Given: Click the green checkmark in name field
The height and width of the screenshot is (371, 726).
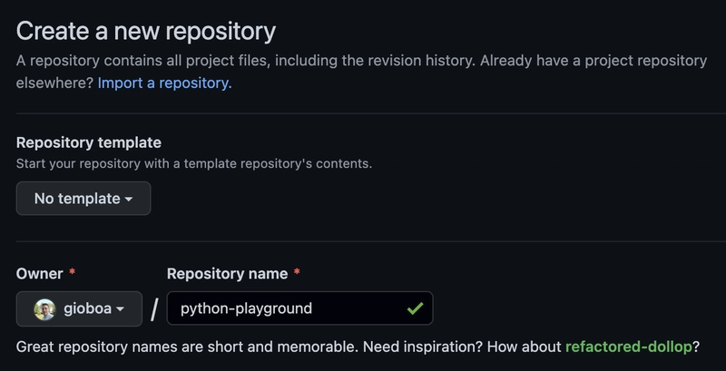Looking at the screenshot, I should point(415,308).
